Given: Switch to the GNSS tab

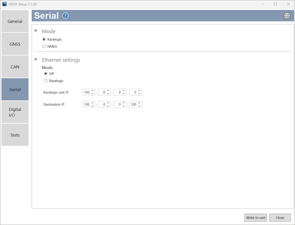Looking at the screenshot, I should [15, 44].
